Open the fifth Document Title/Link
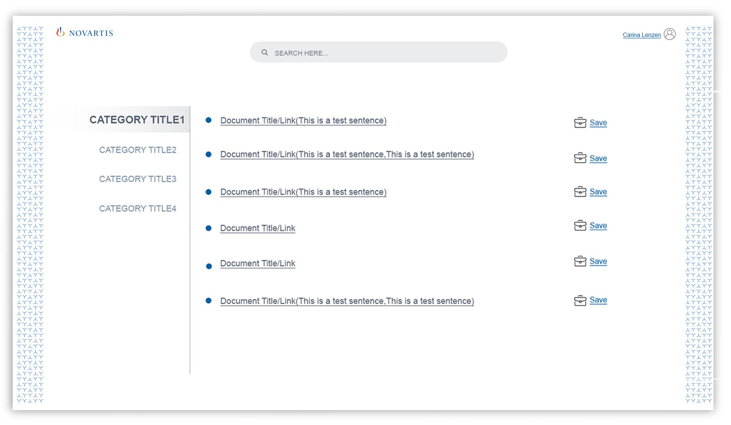 click(x=258, y=264)
